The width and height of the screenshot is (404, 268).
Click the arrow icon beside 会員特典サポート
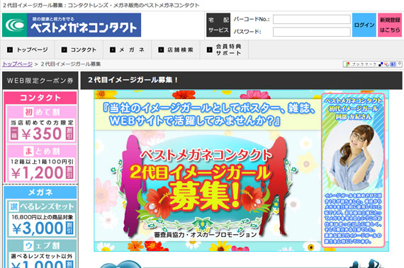(x=210, y=49)
